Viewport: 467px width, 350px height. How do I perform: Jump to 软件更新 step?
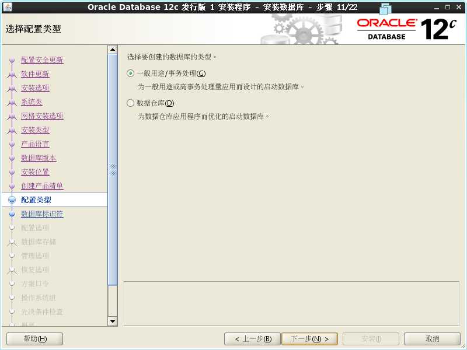(x=35, y=74)
